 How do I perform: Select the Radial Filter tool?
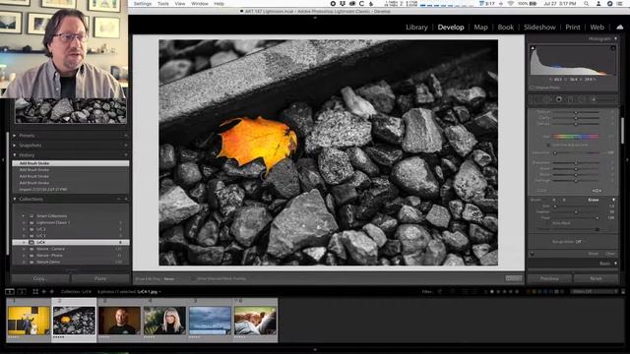582,99
